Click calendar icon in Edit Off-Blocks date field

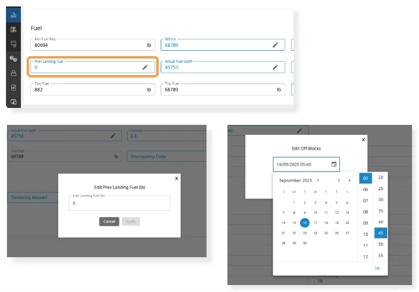pyautogui.click(x=334, y=164)
